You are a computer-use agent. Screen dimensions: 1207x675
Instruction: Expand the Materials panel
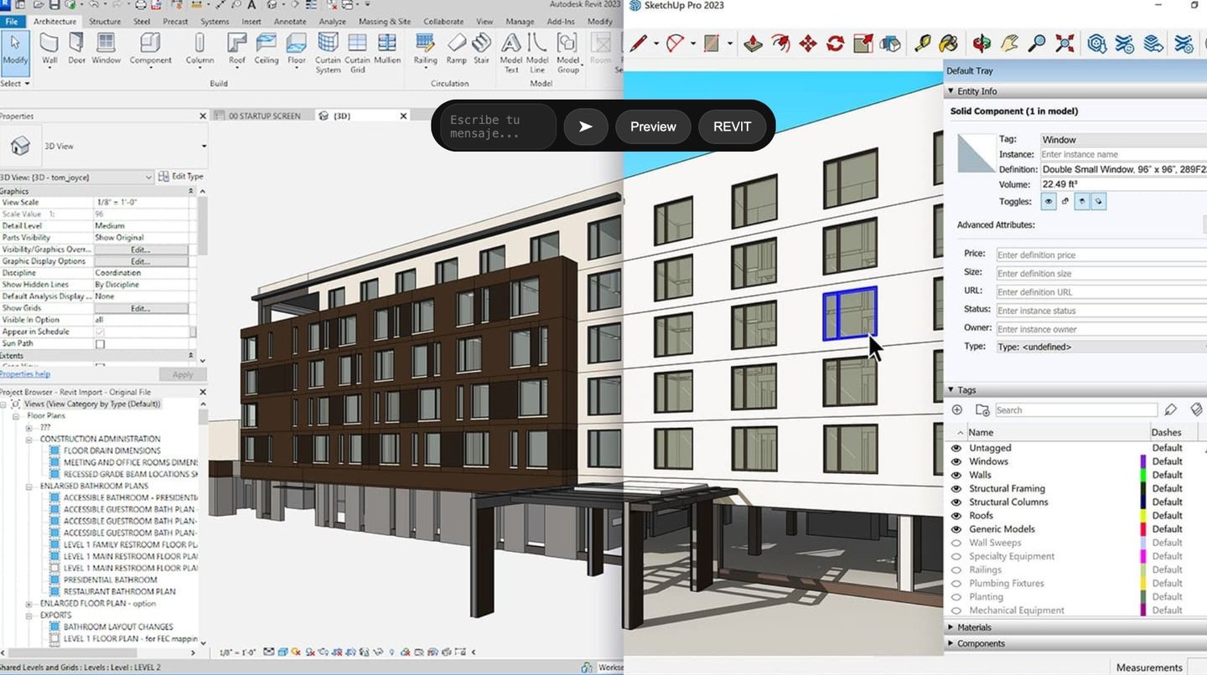pos(951,627)
